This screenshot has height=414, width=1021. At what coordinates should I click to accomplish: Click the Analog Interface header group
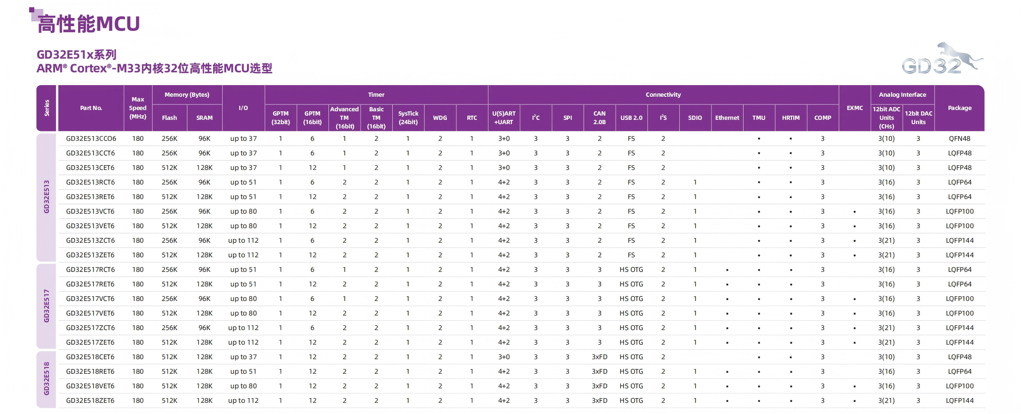tap(902, 95)
